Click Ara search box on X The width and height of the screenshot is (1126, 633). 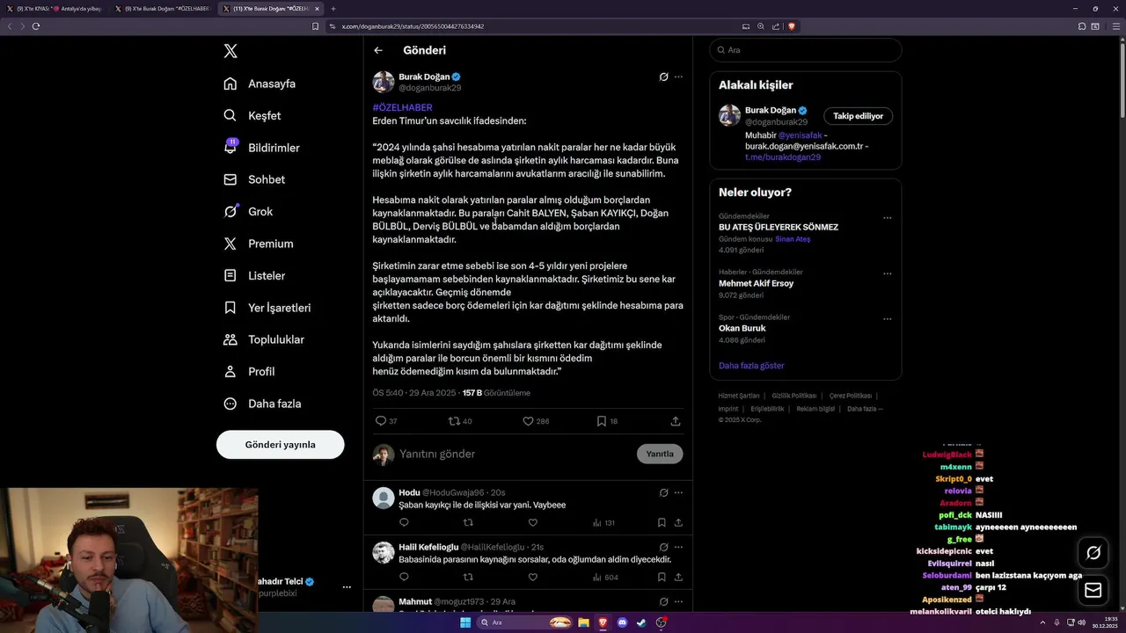click(805, 50)
